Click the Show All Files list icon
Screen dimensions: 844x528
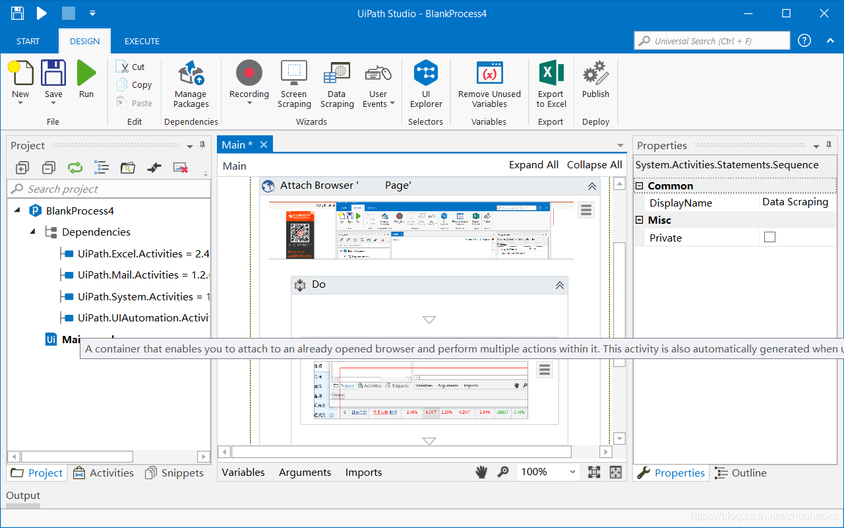click(x=102, y=168)
